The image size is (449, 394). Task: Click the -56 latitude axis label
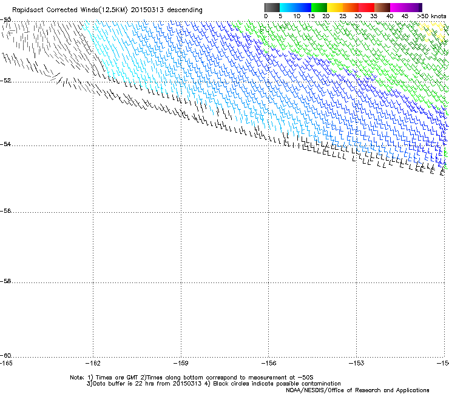5,211
